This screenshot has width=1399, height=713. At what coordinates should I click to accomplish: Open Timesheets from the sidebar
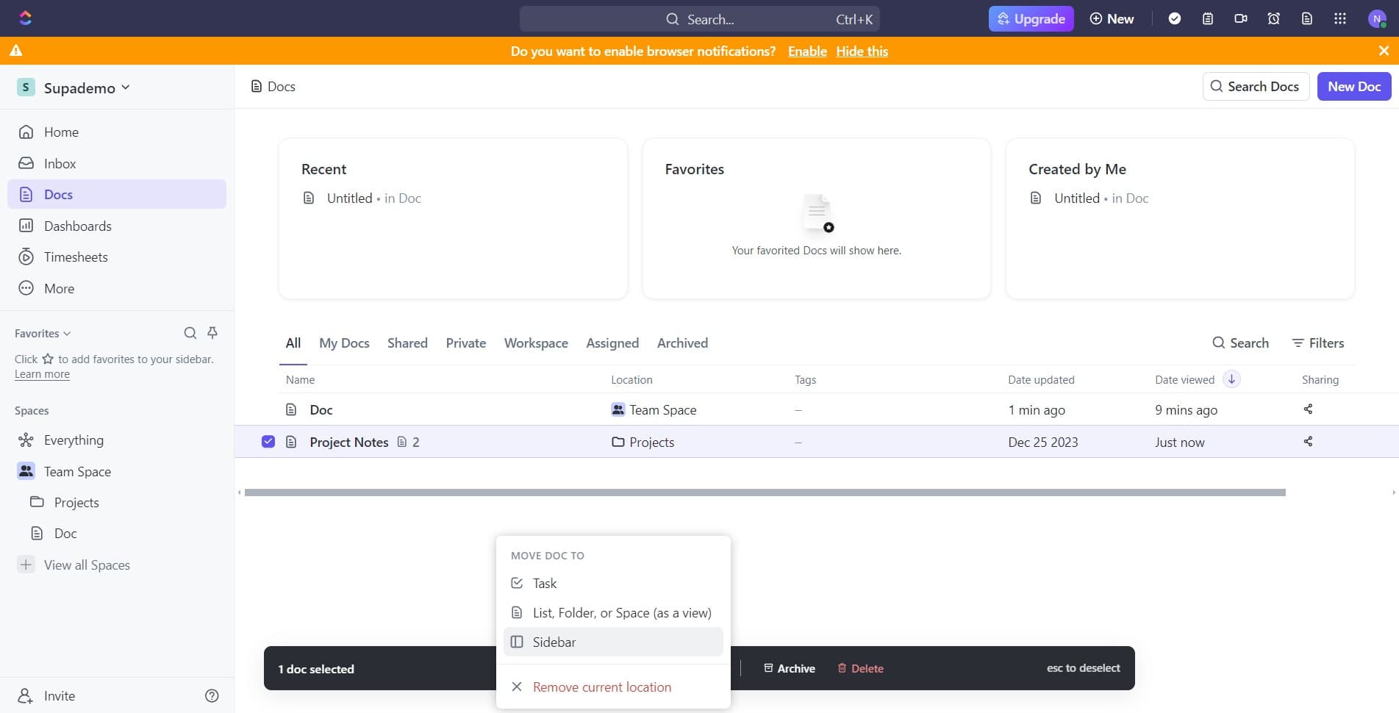(76, 257)
